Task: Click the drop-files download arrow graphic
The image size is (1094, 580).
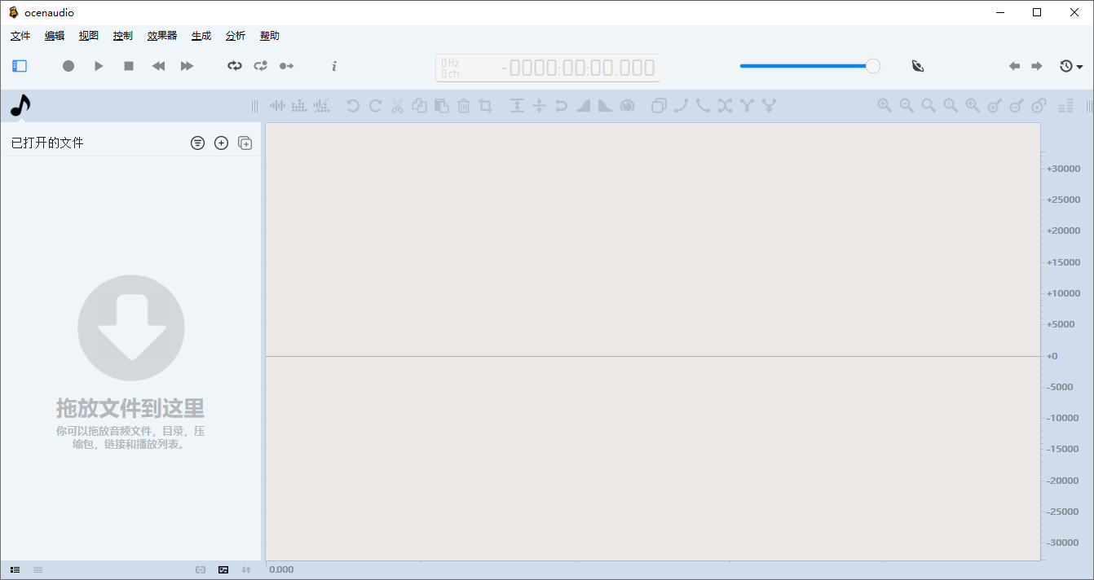Action: pyautogui.click(x=131, y=327)
